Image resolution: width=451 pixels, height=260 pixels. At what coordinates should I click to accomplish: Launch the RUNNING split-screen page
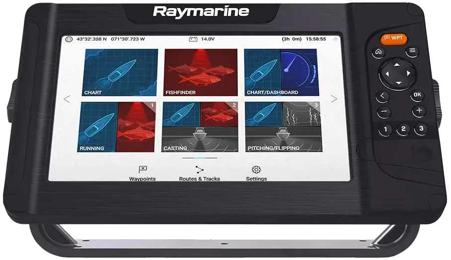[x=117, y=127]
